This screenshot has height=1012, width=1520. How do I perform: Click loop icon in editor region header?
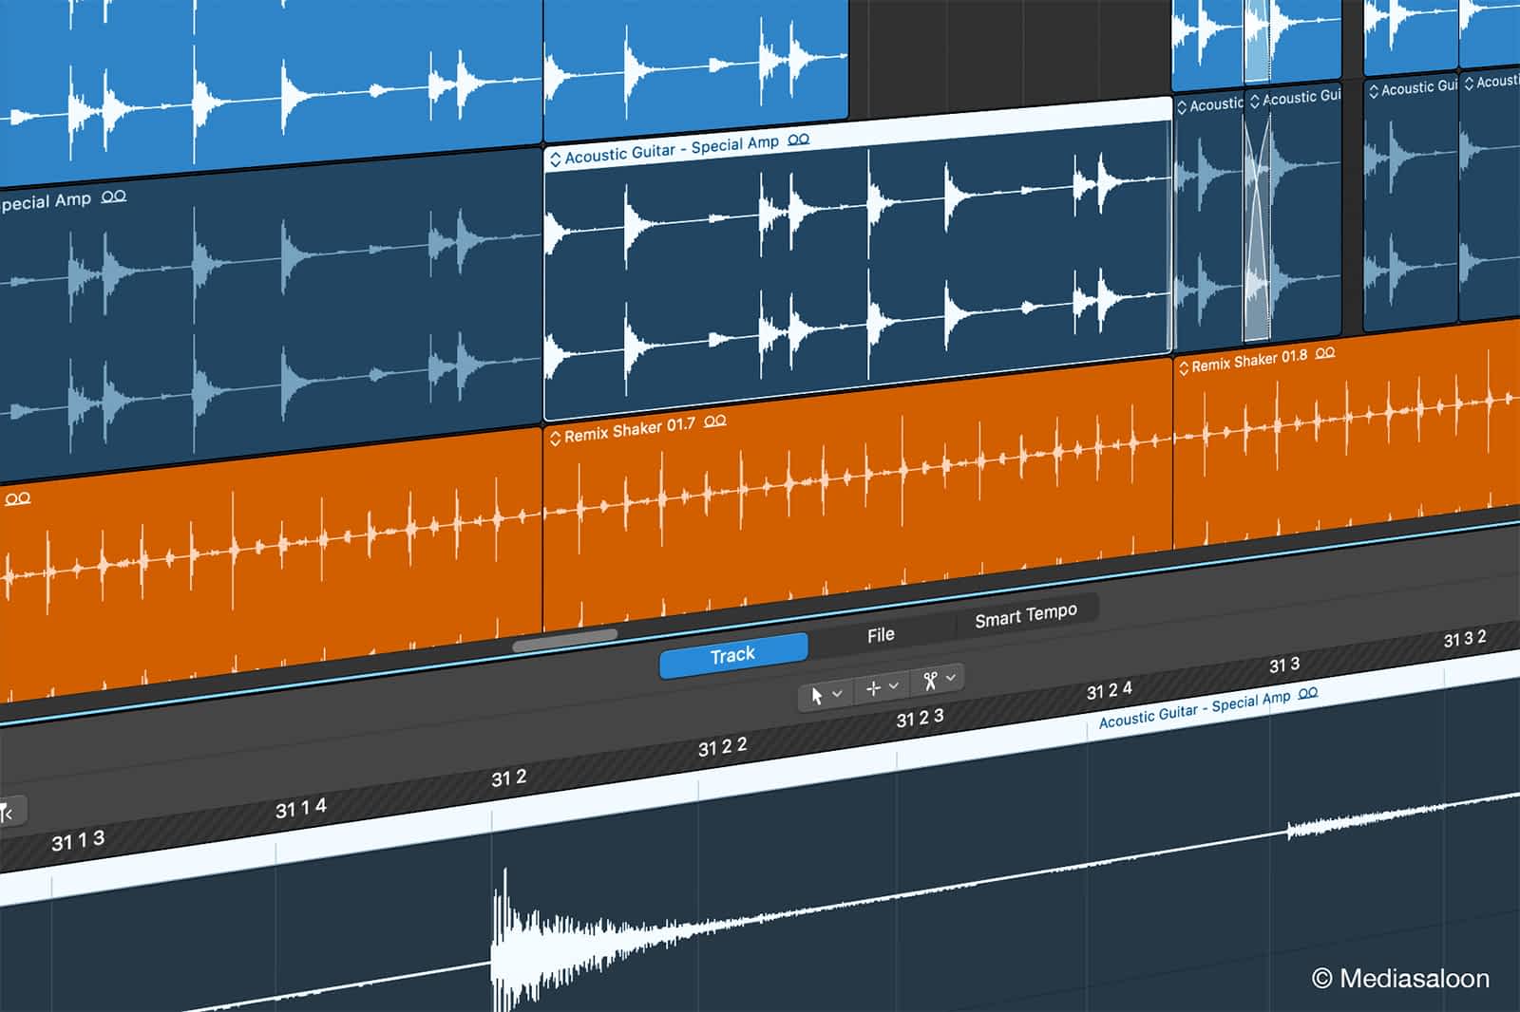point(1308,693)
